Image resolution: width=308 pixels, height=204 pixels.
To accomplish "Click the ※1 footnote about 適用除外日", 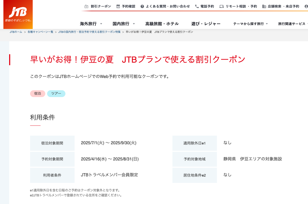I will tap(75, 190).
